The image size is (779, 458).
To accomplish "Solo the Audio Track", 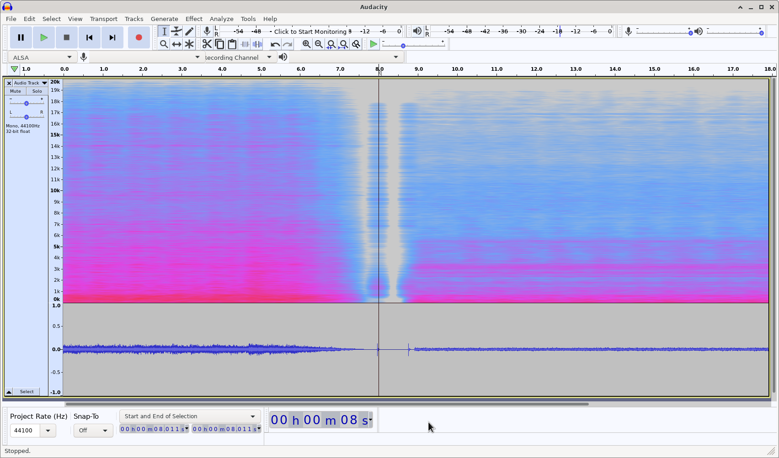I will (x=37, y=91).
